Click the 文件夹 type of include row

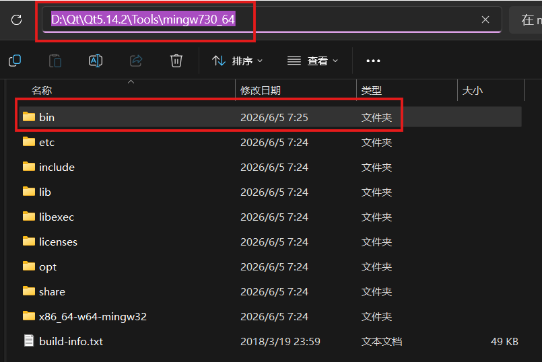376,167
